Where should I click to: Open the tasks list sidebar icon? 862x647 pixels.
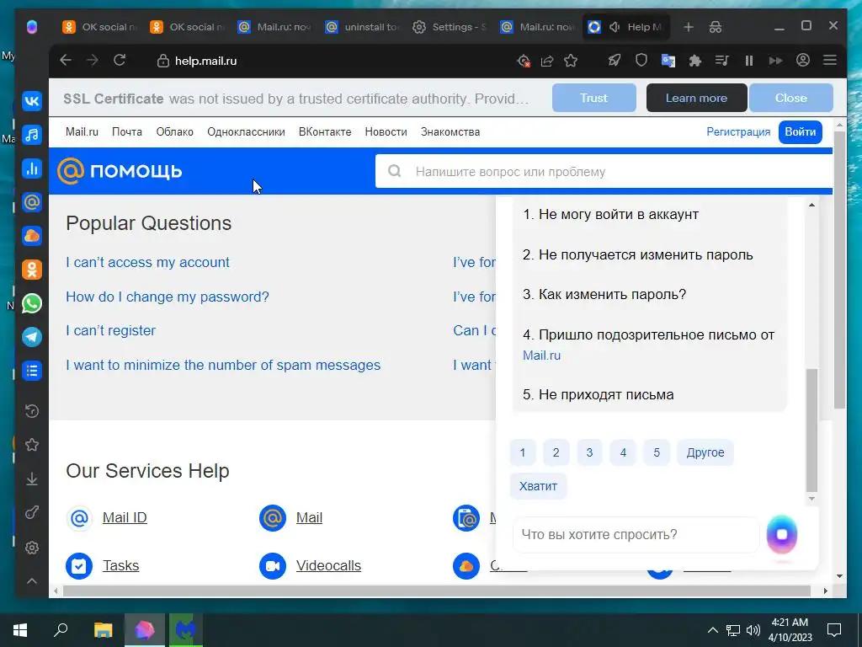[x=32, y=371]
